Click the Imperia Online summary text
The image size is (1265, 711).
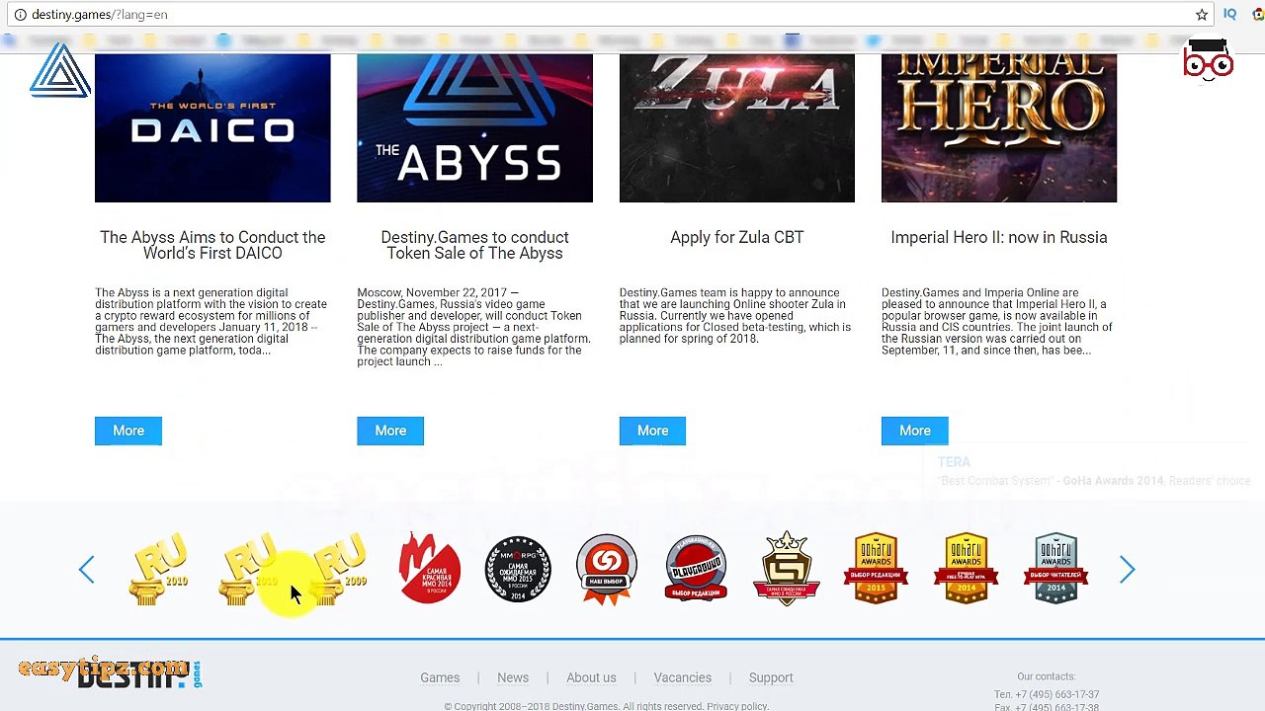pos(997,321)
